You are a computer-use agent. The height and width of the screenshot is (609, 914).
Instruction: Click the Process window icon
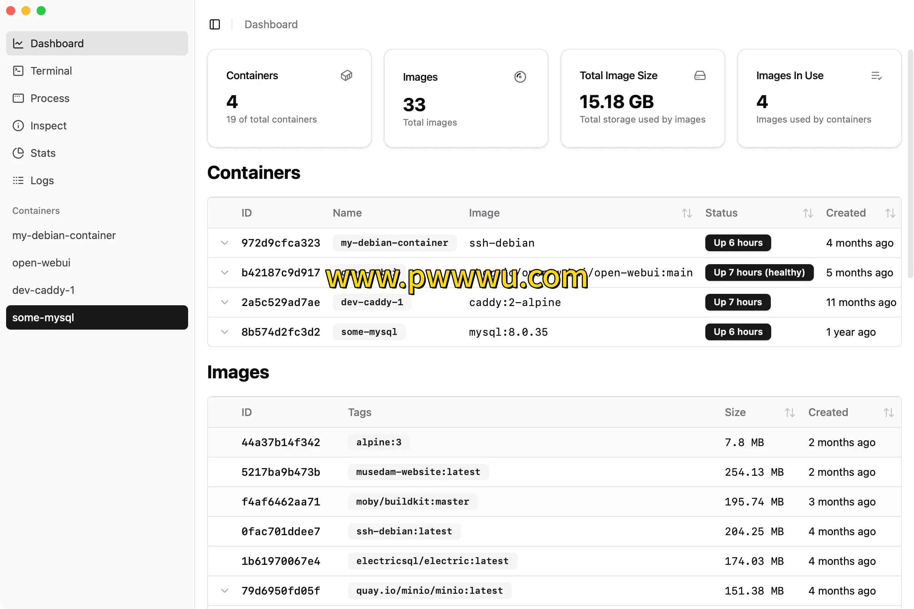click(x=18, y=98)
